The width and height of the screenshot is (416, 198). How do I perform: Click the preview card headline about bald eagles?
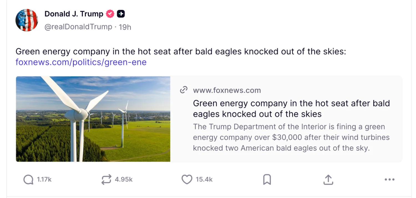pyautogui.click(x=291, y=109)
